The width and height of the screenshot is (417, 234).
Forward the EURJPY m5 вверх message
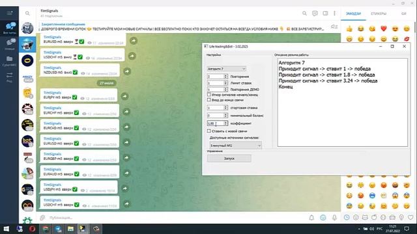pos(124,96)
